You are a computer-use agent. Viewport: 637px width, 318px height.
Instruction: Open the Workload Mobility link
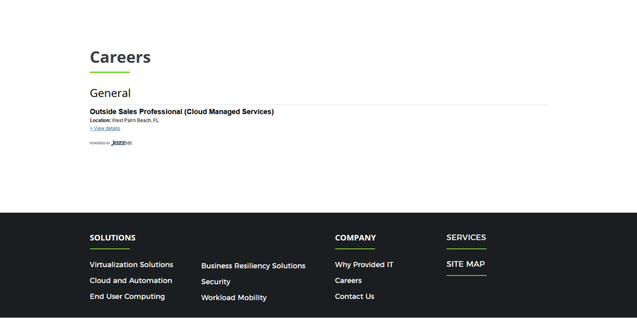tap(234, 298)
